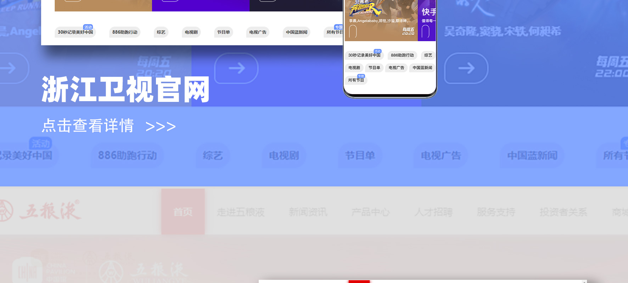Click cast names under Keep Running phone card

(x=380, y=21)
